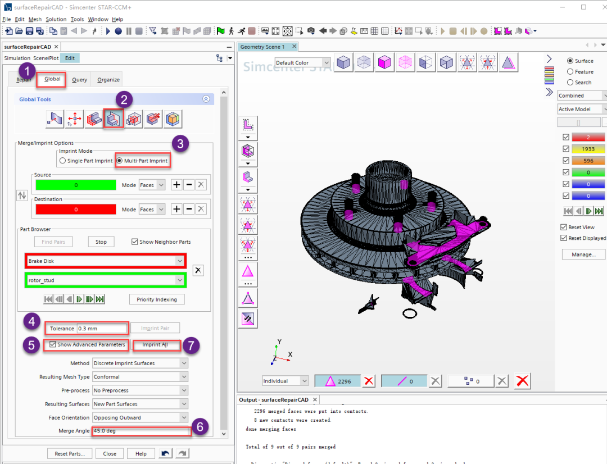Select the Surface radio button

click(570, 61)
